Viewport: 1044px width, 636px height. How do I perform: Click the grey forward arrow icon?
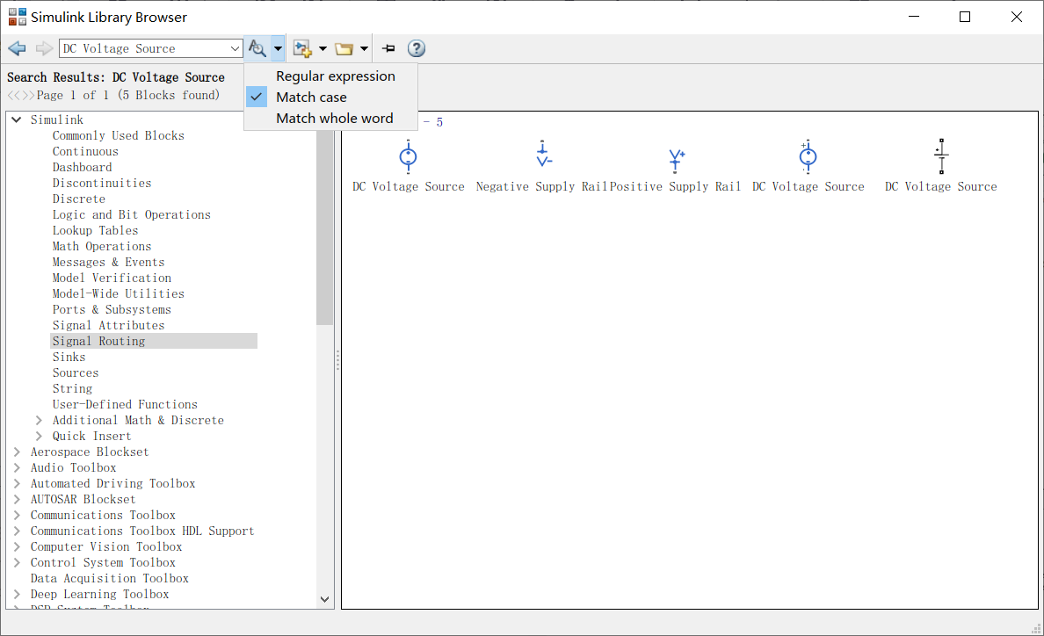click(x=44, y=48)
